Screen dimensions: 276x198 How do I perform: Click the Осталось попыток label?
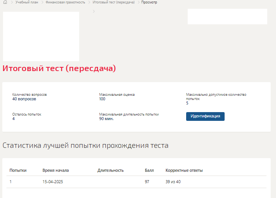[27, 114]
